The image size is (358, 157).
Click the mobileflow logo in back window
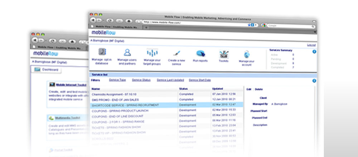tap(46, 54)
